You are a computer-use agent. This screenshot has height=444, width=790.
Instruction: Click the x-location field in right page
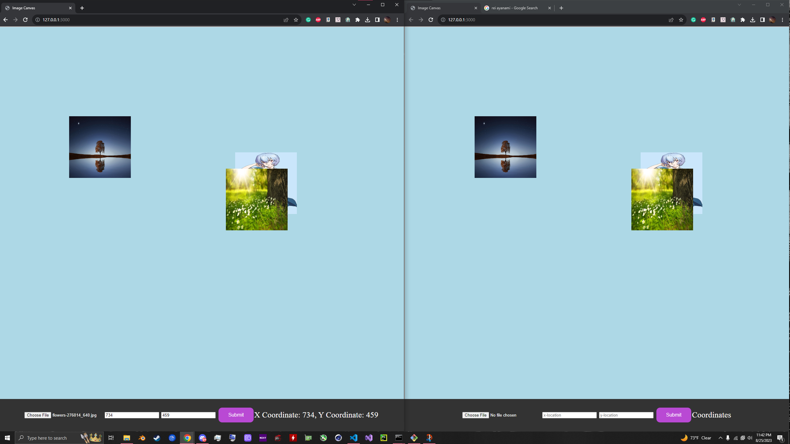569,415
